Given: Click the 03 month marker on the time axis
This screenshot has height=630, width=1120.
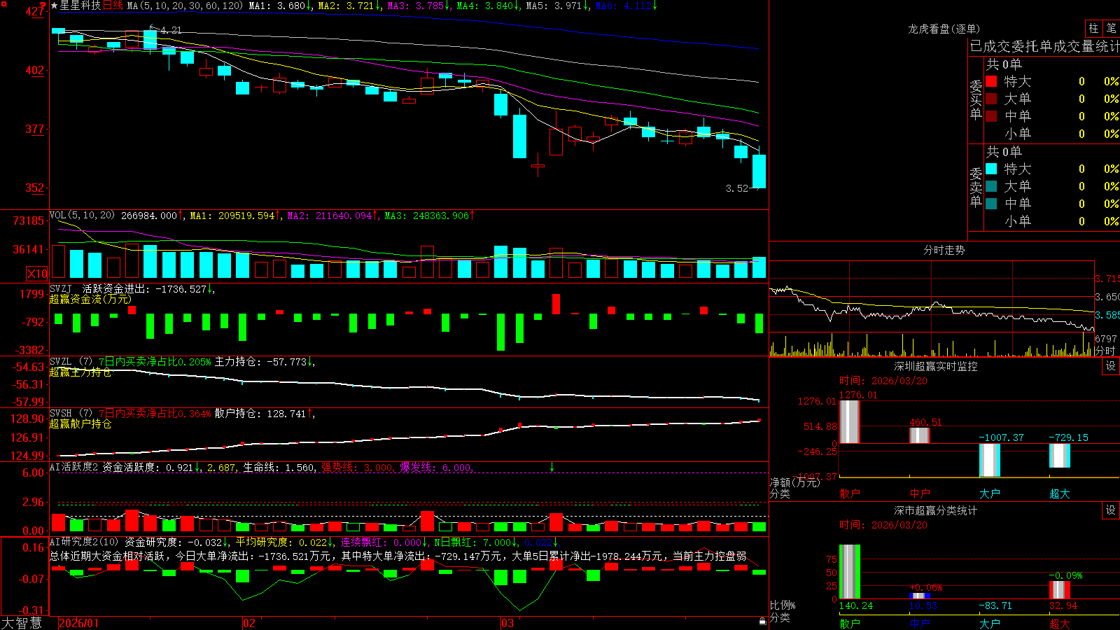Looking at the screenshot, I should [507, 623].
